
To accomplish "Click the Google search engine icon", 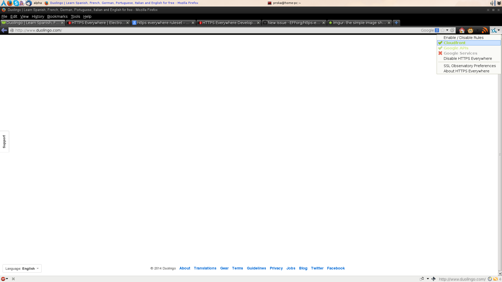I will click(x=437, y=30).
